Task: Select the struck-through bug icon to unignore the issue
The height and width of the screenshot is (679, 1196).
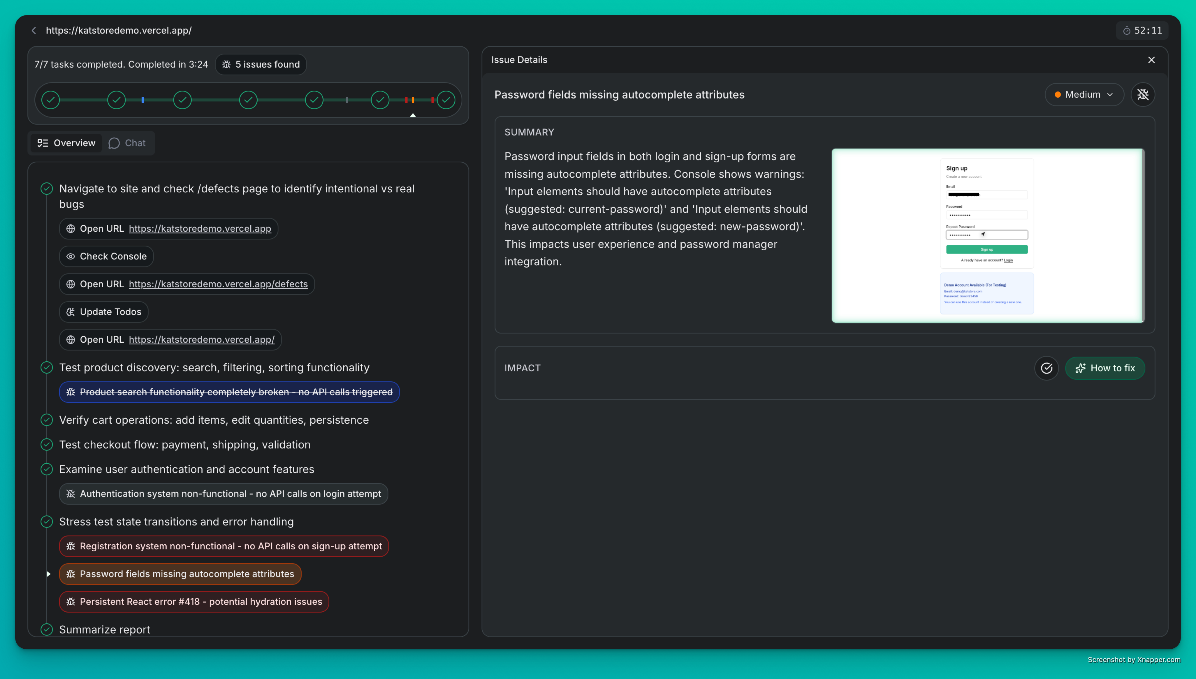Action: click(x=1143, y=95)
